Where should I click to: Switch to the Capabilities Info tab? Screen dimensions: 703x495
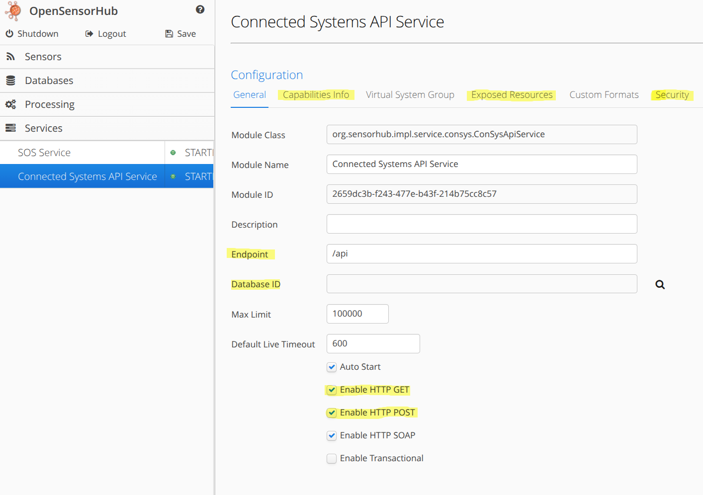click(x=316, y=94)
